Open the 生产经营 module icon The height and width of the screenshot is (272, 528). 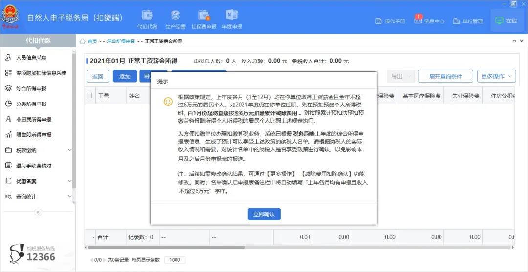pyautogui.click(x=175, y=20)
